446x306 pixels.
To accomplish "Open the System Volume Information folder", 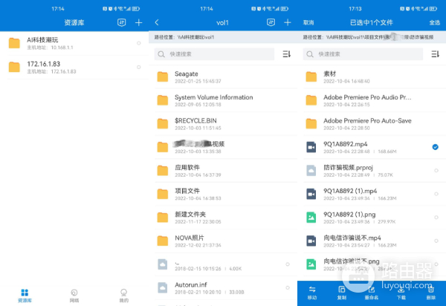I will click(x=223, y=100).
